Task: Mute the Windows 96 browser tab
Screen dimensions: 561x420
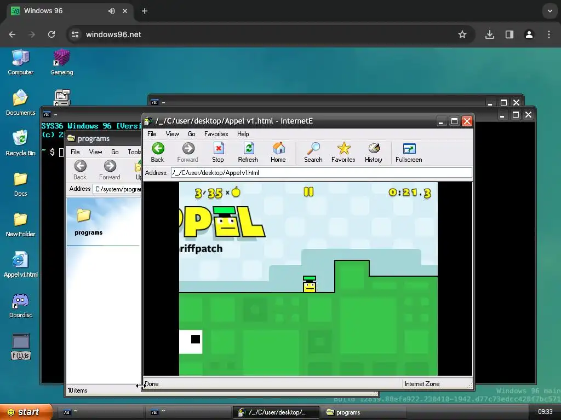Action: pos(112,11)
